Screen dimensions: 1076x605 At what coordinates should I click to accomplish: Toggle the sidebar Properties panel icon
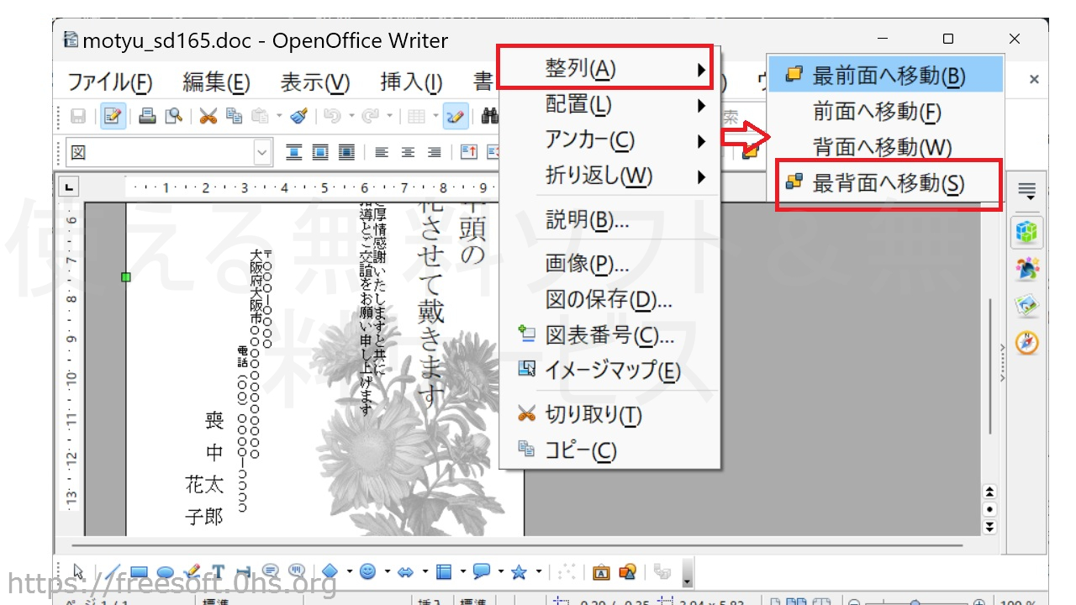point(1026,232)
